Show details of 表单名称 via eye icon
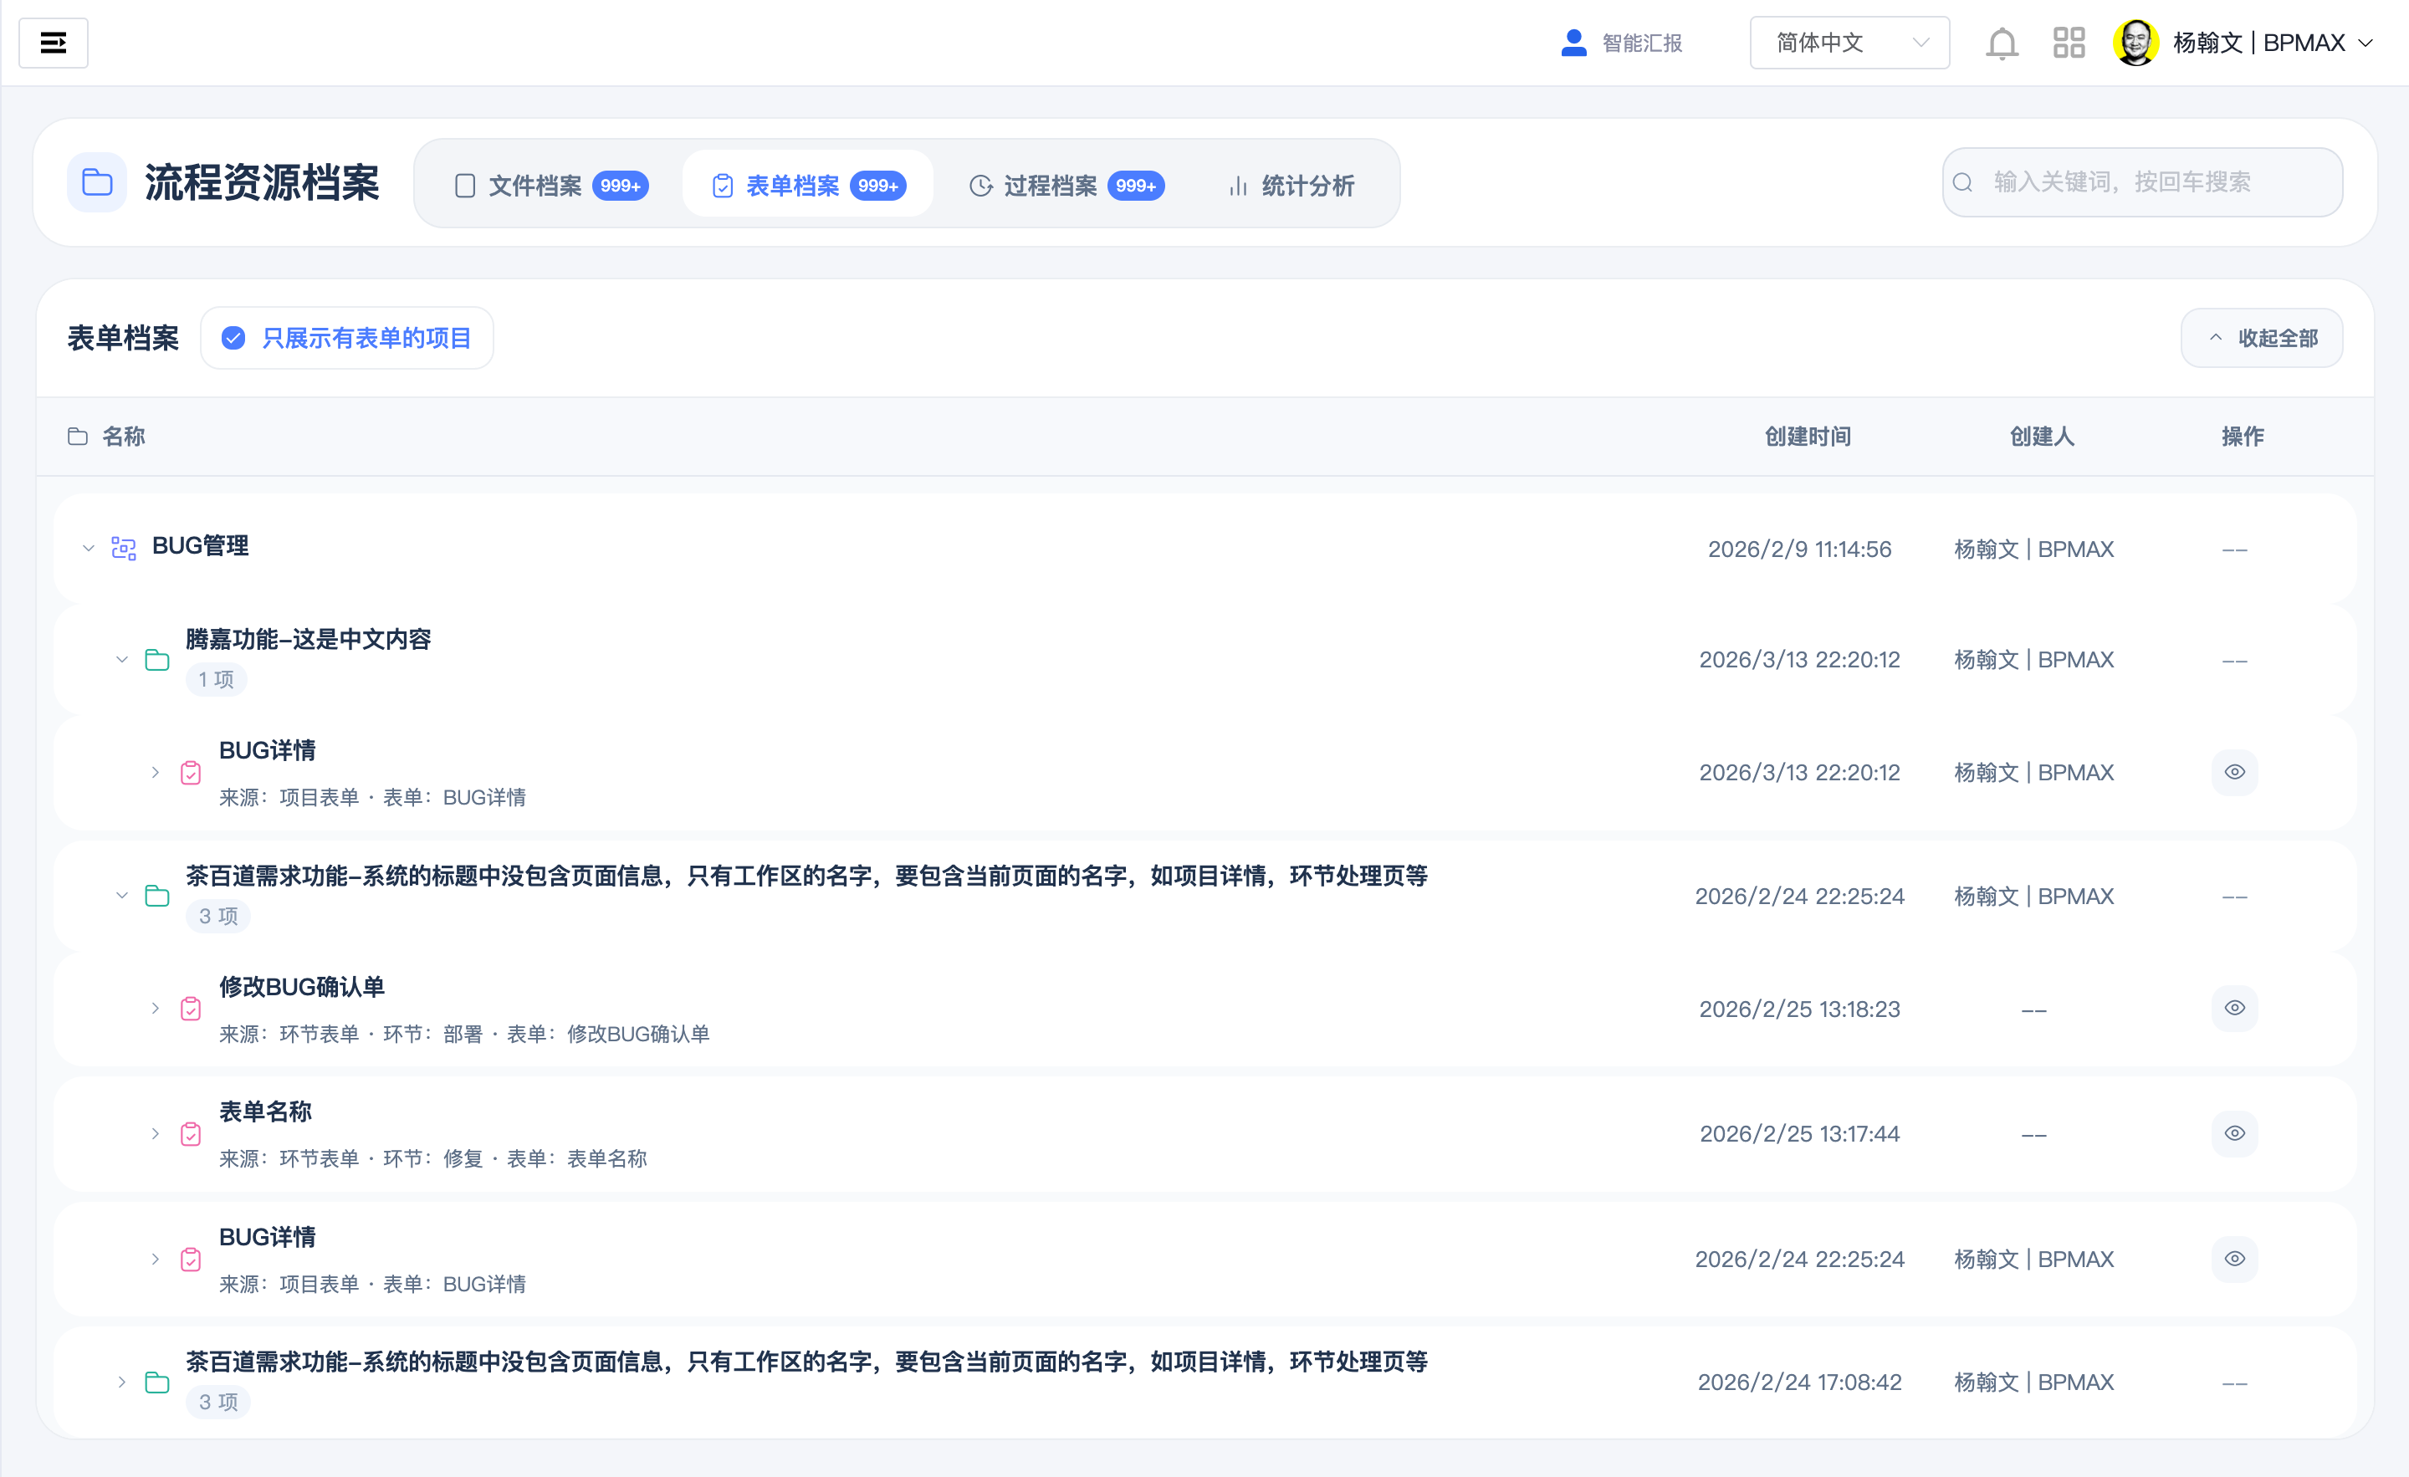 click(2235, 1133)
